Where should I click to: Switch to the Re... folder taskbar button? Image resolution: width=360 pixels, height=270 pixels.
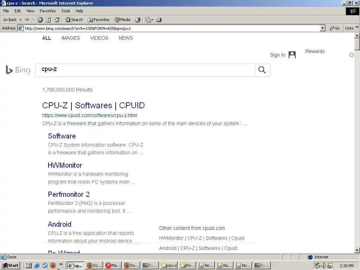coord(187,265)
